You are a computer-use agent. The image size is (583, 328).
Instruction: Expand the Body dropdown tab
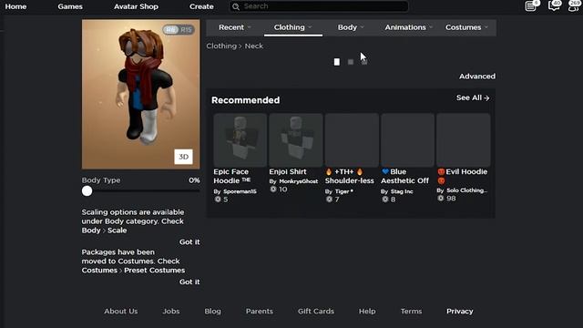click(x=351, y=27)
